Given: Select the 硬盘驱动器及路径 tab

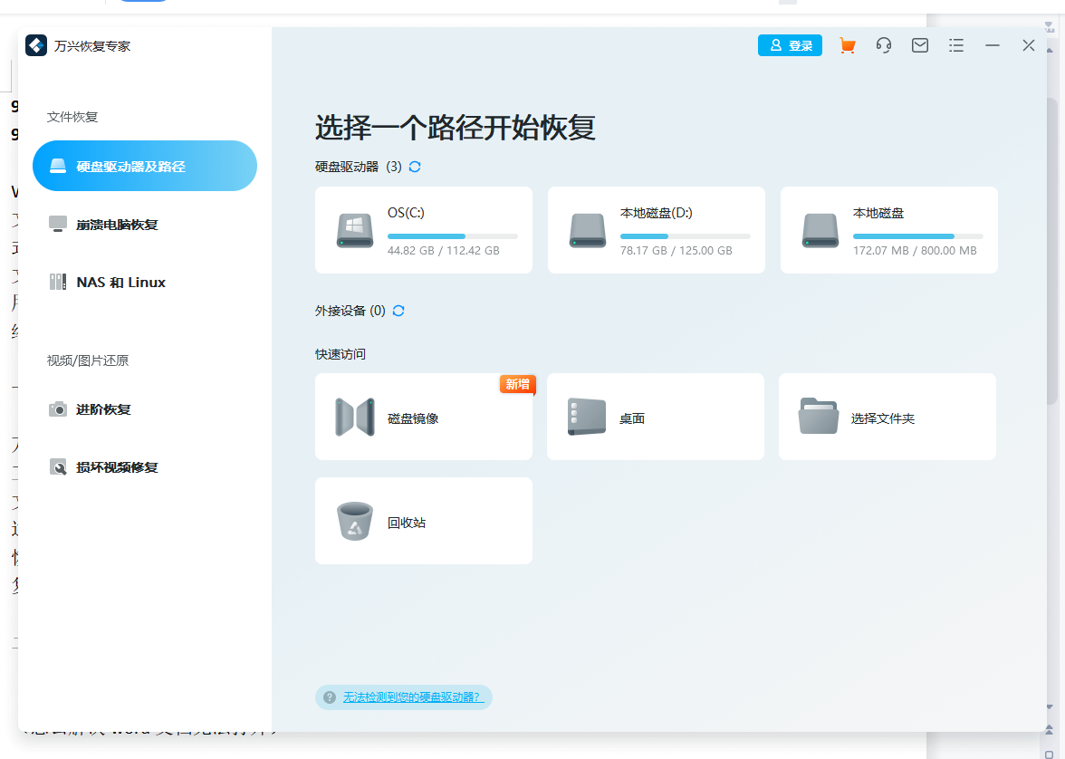Looking at the screenshot, I should click(x=144, y=166).
